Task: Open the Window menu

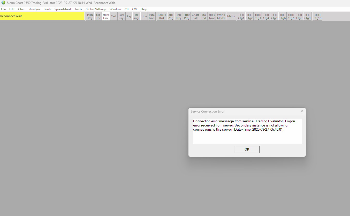Action: click(x=115, y=9)
